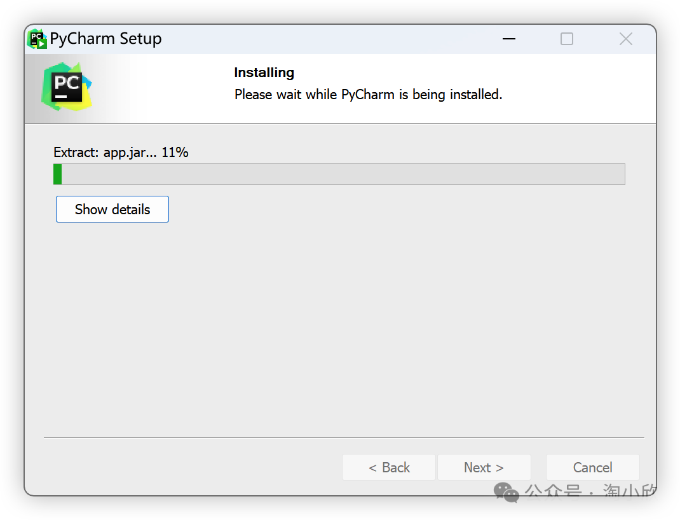Click the installation progress bar
The width and height of the screenshot is (680, 520).
click(x=339, y=174)
